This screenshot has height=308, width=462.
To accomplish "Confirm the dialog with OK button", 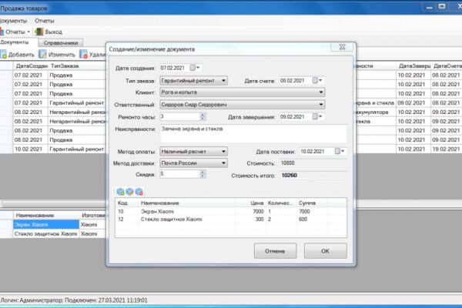I will point(325,251).
